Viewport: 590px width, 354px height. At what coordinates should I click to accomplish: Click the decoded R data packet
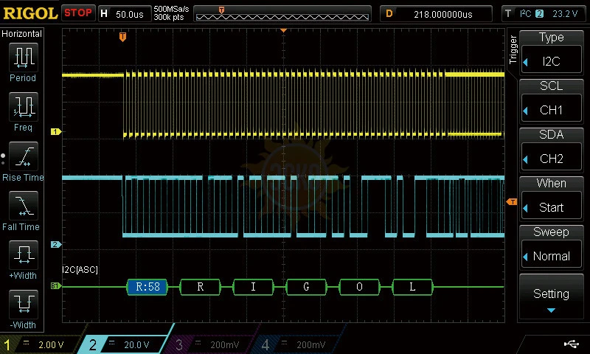[201, 287]
